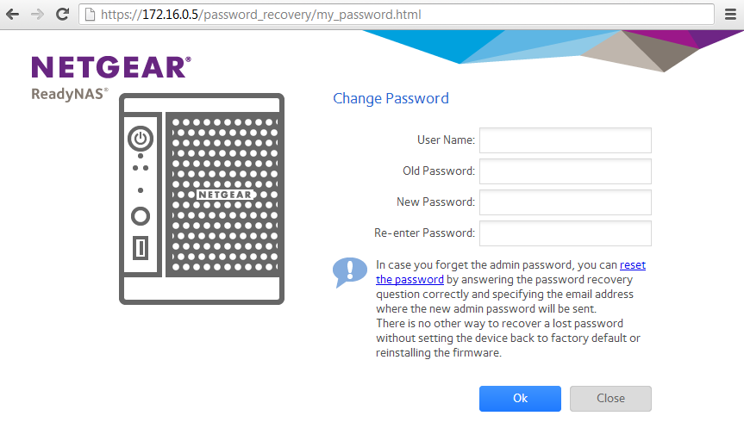The image size is (744, 422).
Task: Click the ReadyNAS product label
Action: (69, 93)
